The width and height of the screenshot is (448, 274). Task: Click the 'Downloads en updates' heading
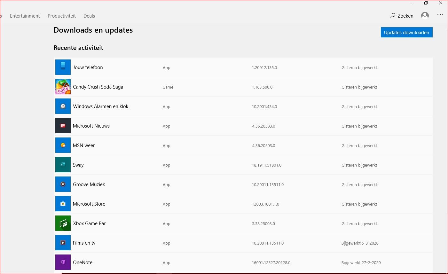click(93, 30)
